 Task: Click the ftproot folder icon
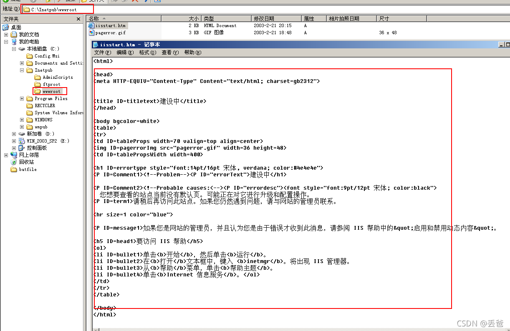click(x=38, y=84)
